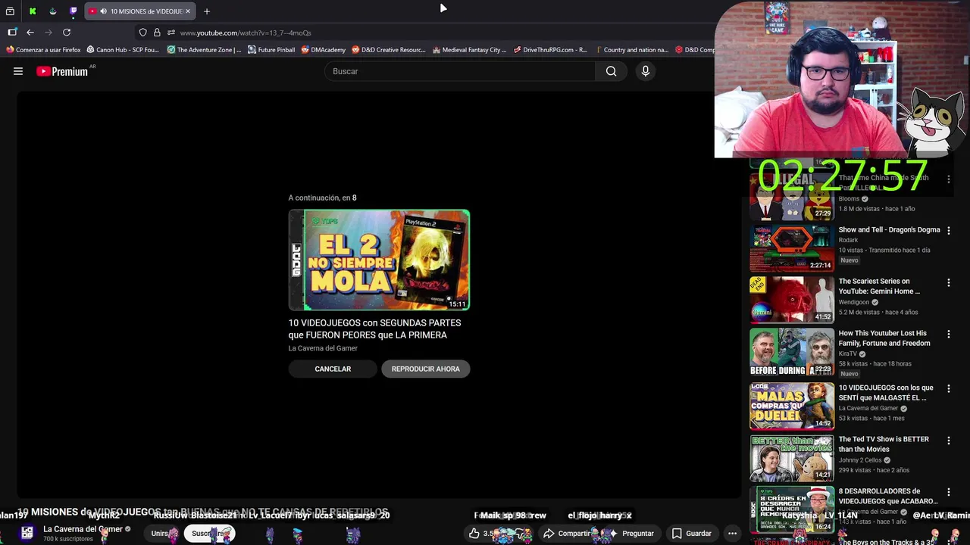Open more options for Ted TV Show video
The height and width of the screenshot is (545, 970).
pos(948,440)
